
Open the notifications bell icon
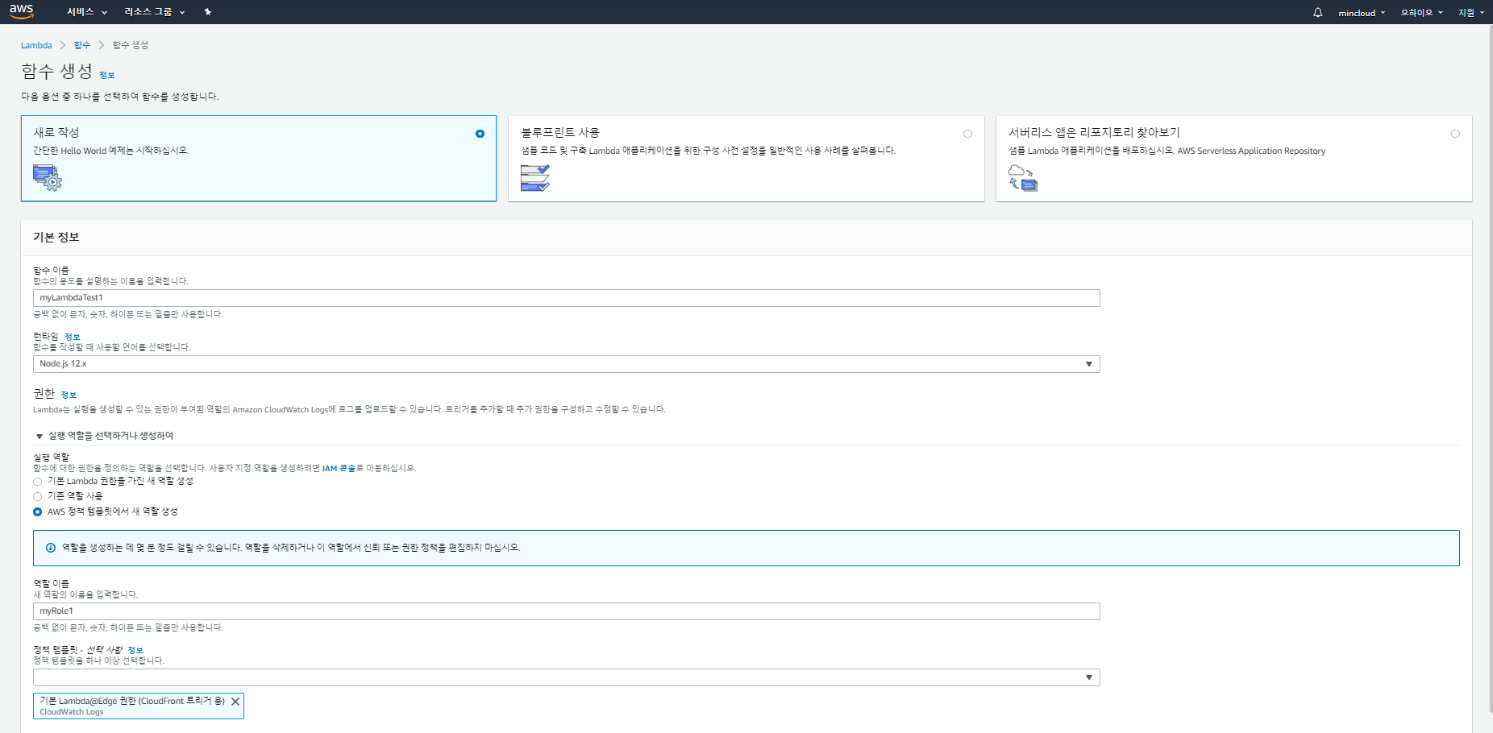pyautogui.click(x=1318, y=12)
